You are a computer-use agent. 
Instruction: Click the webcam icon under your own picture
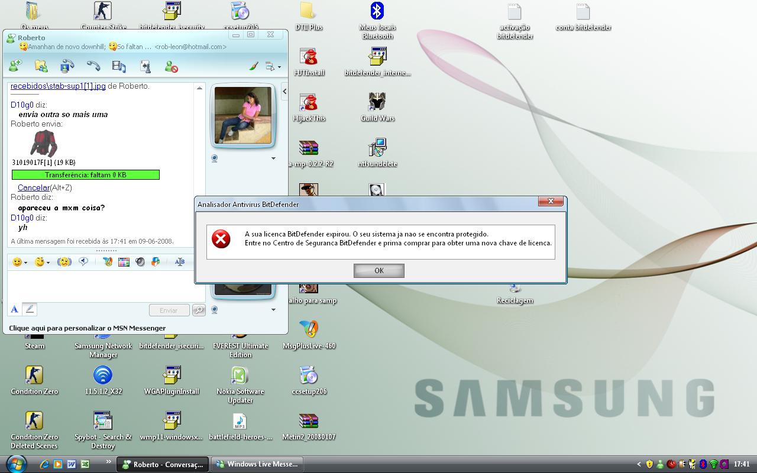215,310
